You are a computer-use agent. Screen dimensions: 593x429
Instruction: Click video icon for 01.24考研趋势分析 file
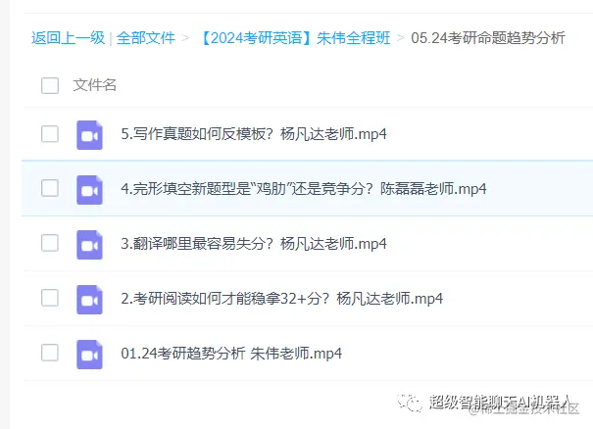pos(89,355)
